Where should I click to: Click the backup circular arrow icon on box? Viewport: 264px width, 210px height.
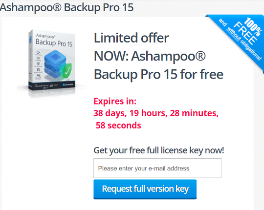coord(38,52)
